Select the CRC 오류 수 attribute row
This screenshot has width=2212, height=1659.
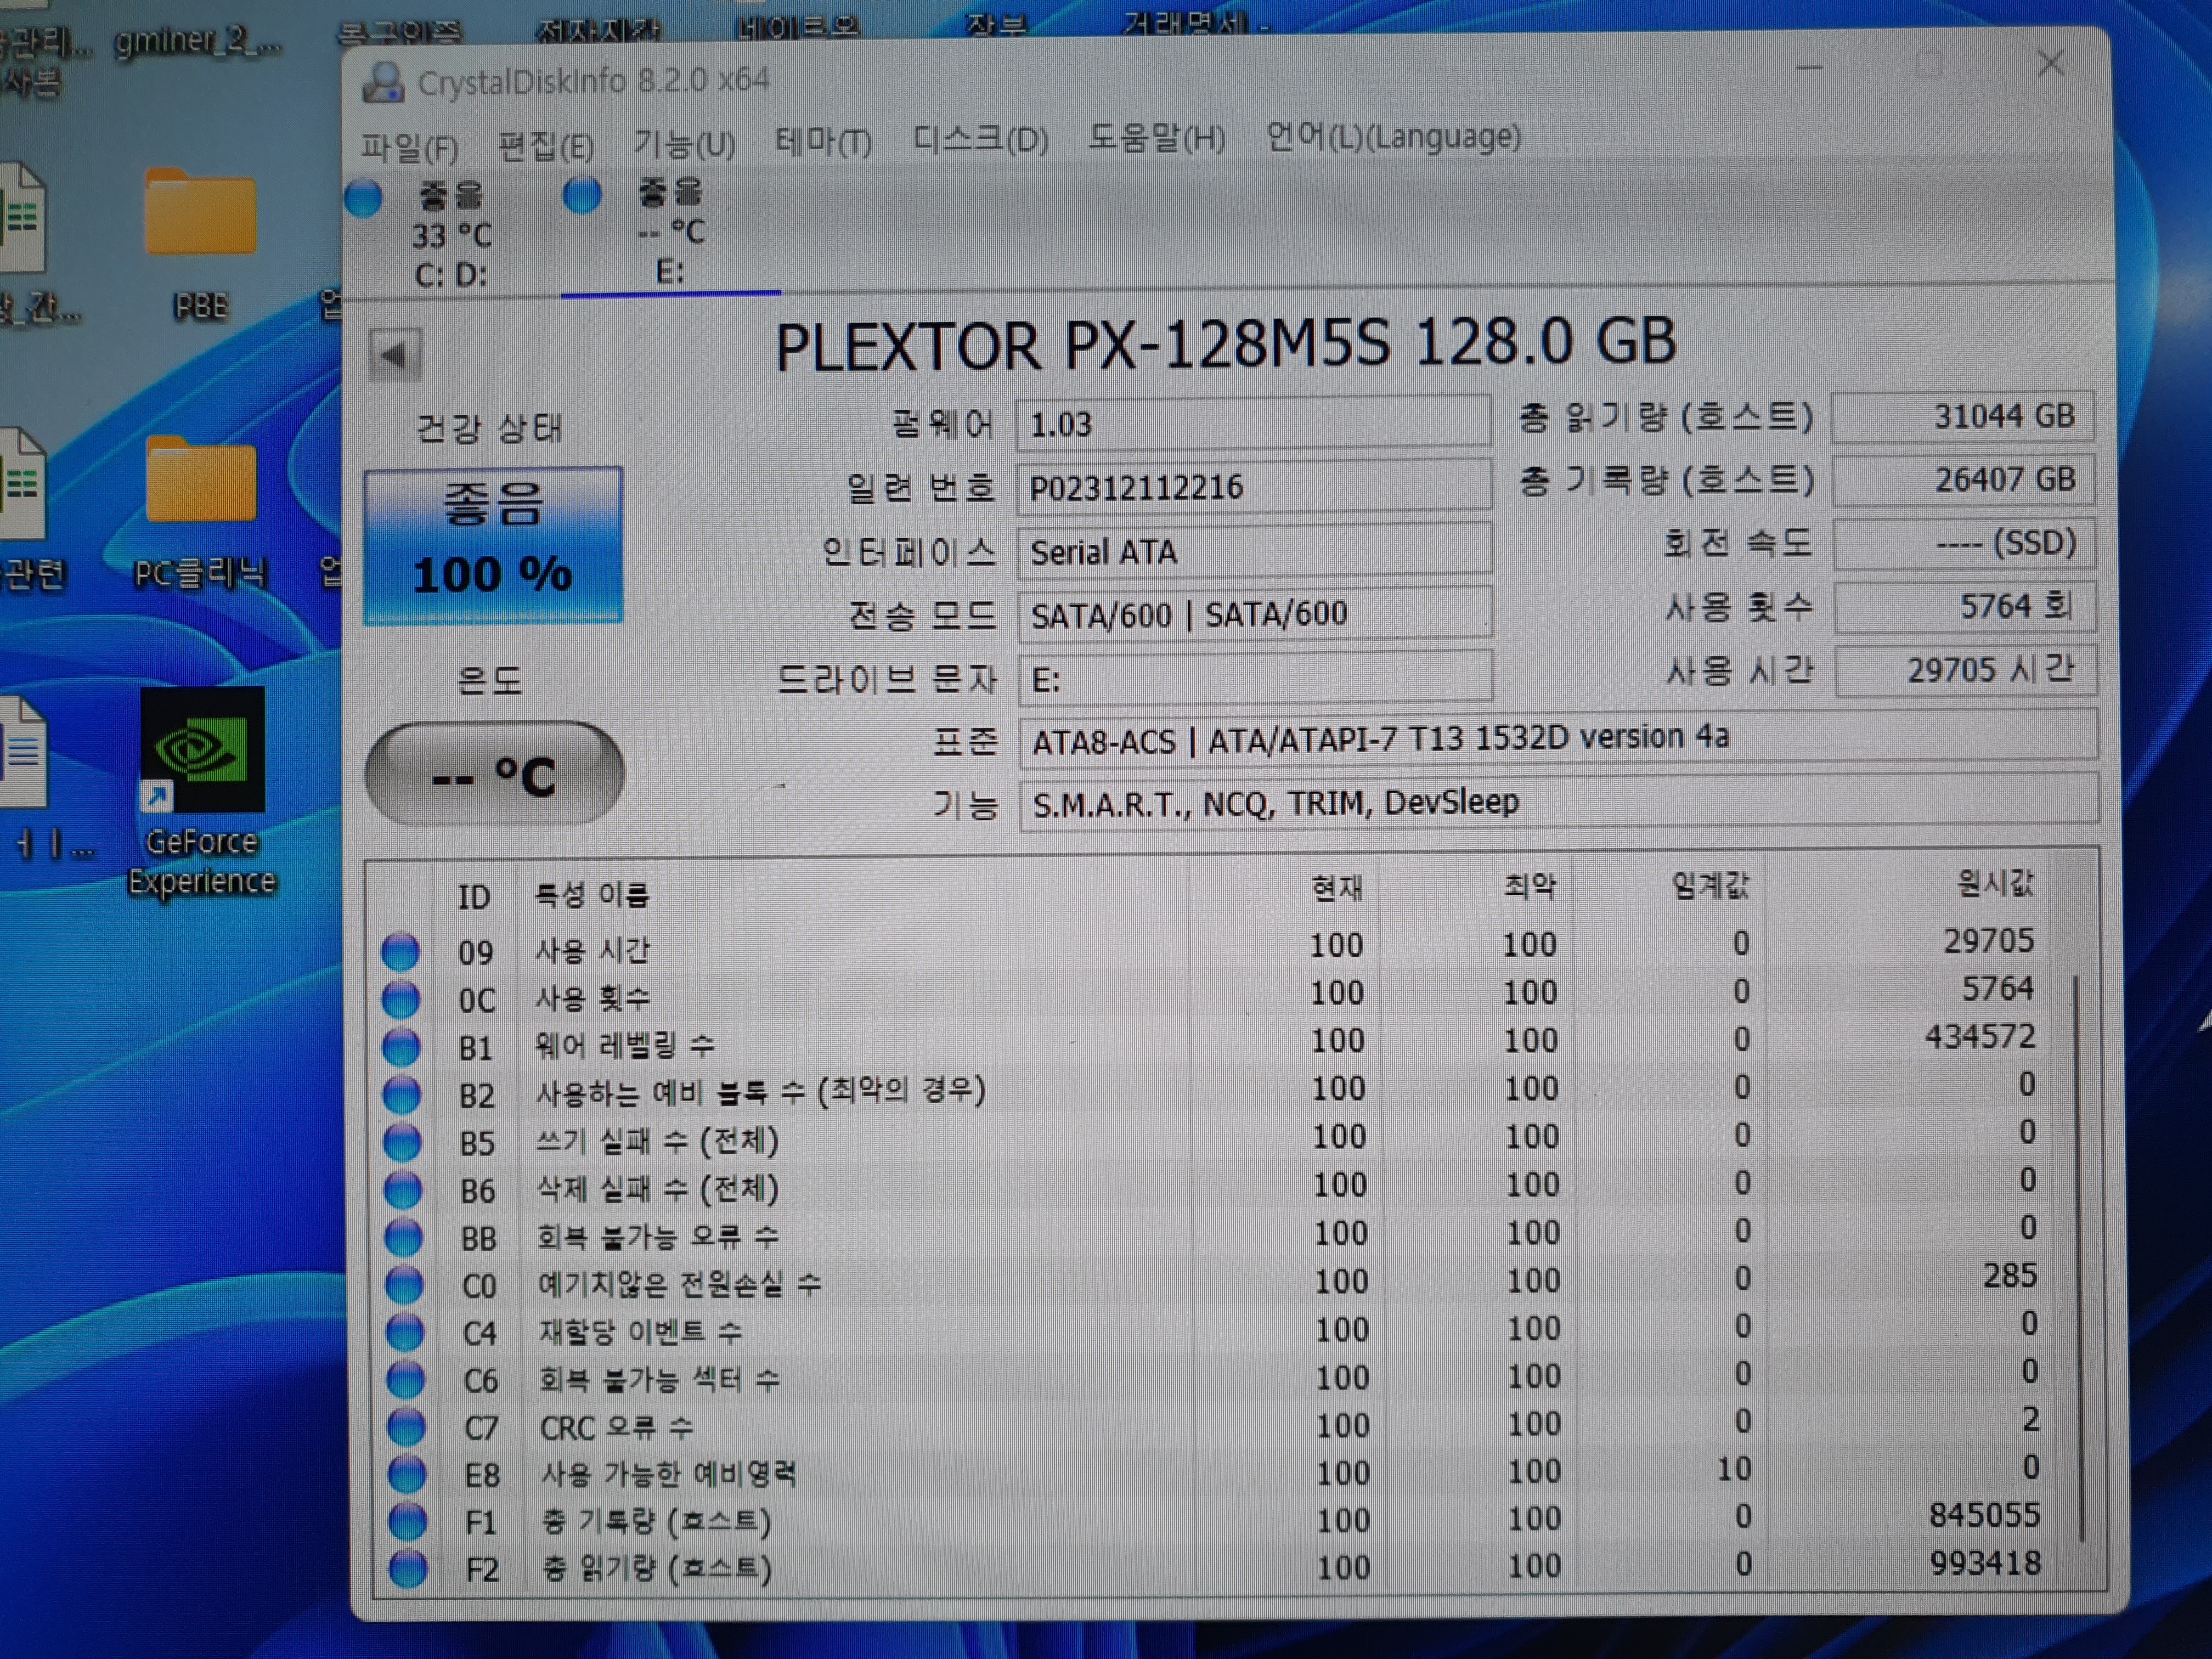click(x=1214, y=1424)
